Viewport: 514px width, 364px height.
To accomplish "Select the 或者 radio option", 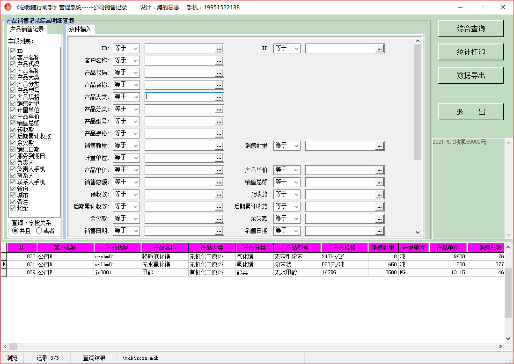I will (39, 231).
